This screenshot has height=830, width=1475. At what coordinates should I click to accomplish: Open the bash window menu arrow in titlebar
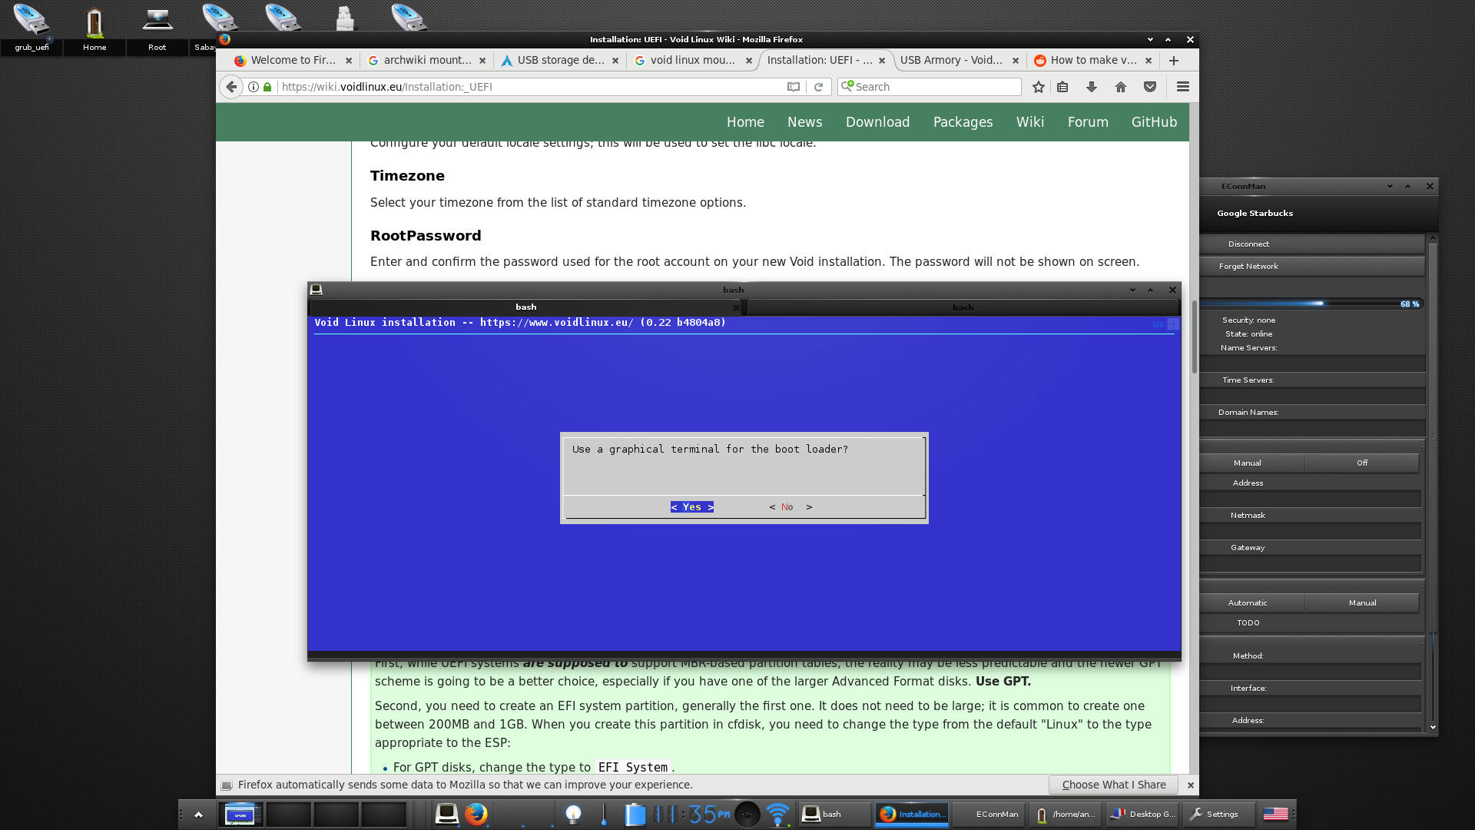pos(1132,290)
